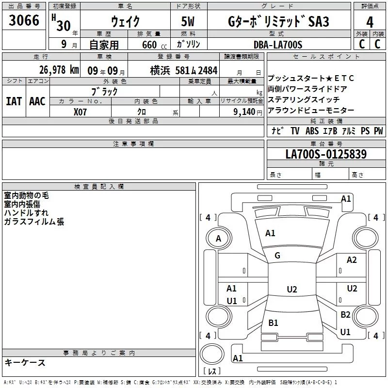This screenshot has height=388, width=388.
Task: Select the A1 mark on the hood
Action: coord(270,233)
